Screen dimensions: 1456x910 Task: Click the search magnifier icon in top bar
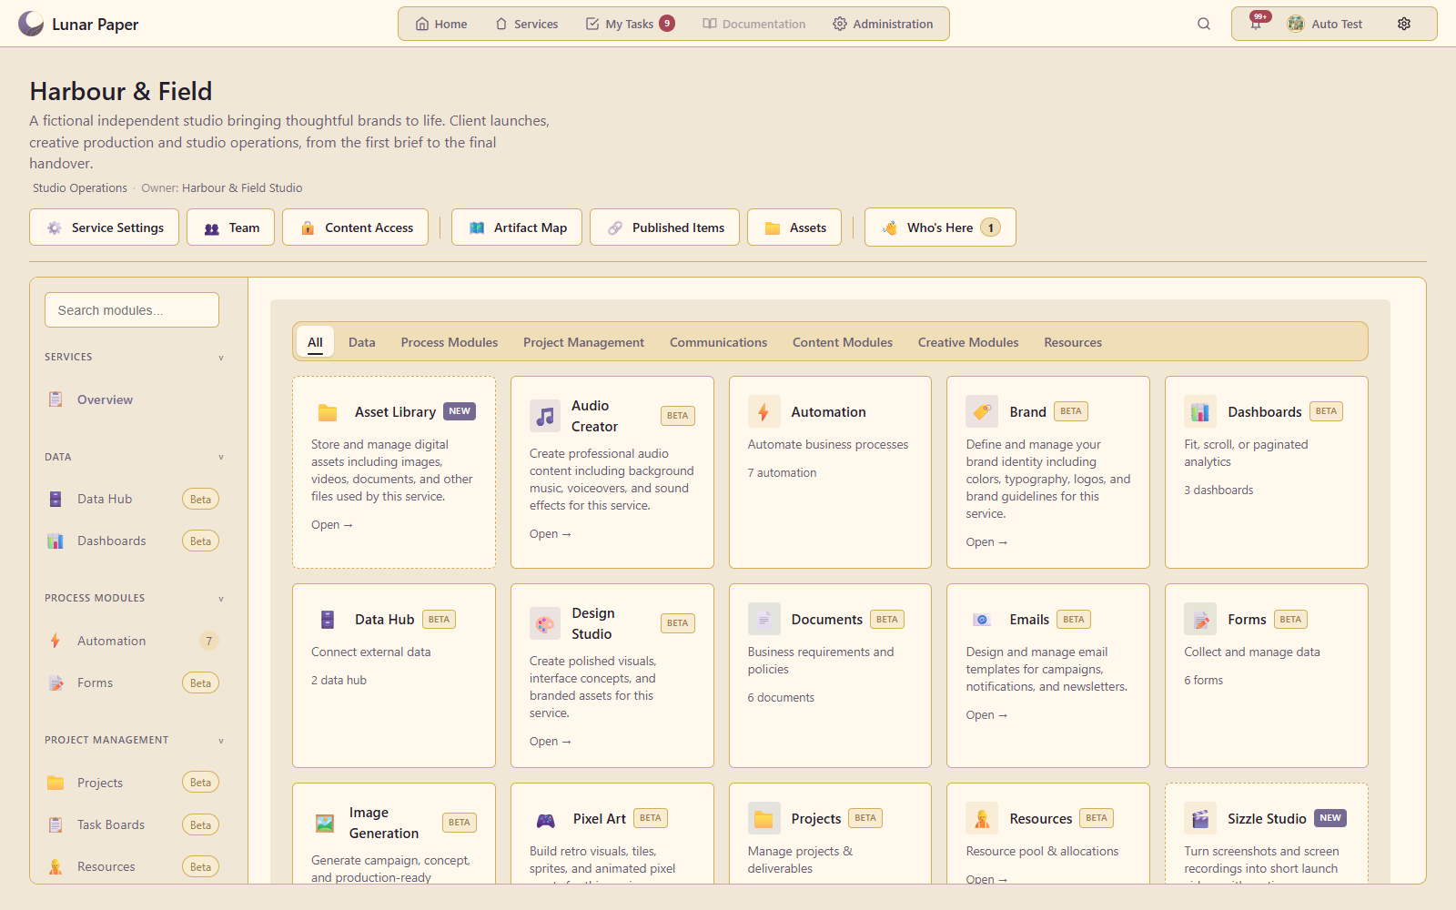1204,25
